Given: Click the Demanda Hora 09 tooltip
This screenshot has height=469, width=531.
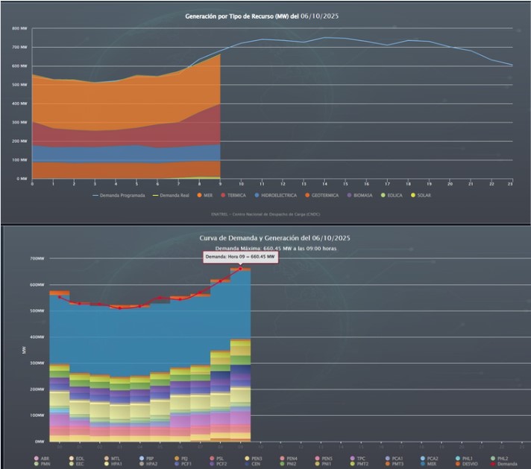Looking at the screenshot, I should 235,257.
